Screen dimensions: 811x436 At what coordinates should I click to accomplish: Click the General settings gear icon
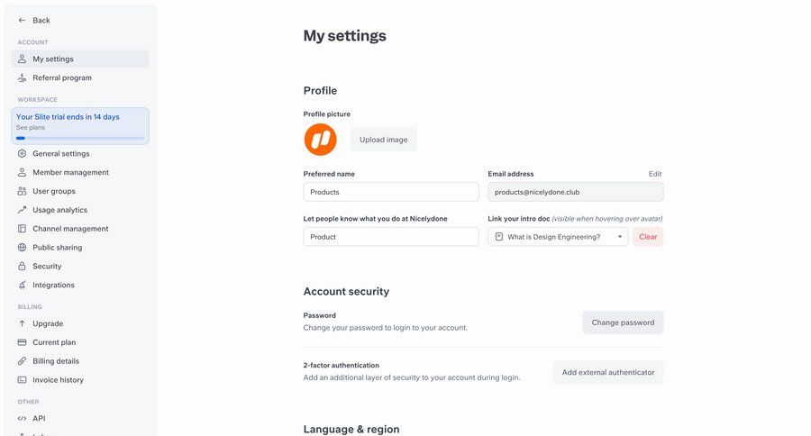coord(23,153)
